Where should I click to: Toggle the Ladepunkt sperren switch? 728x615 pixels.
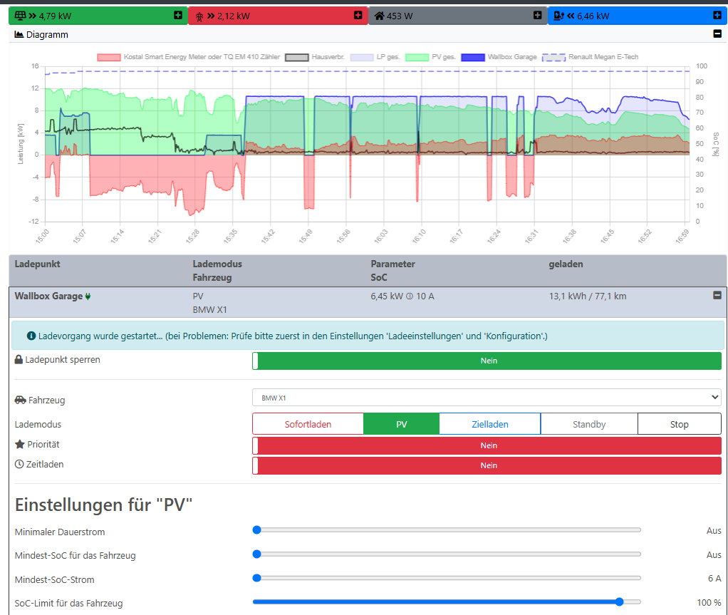click(x=487, y=361)
